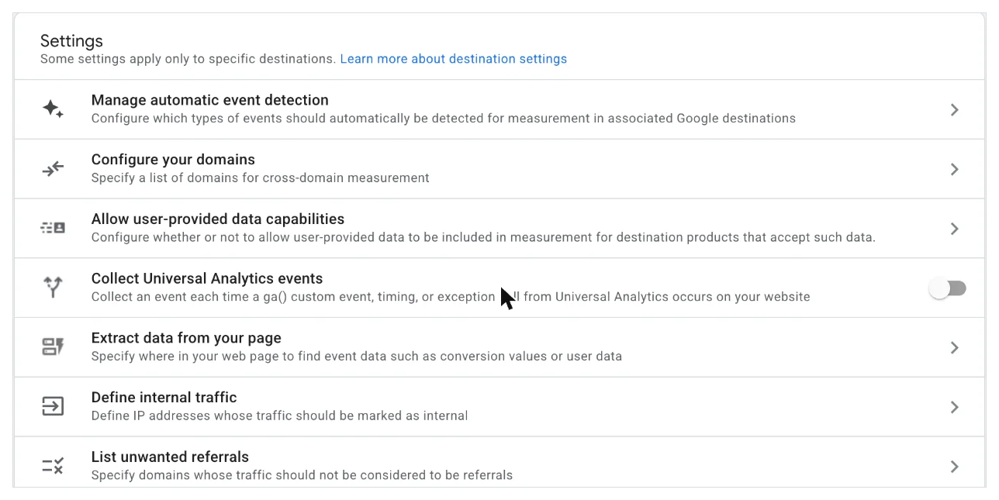The height and width of the screenshot is (500, 999).
Task: Open Configure your domains via its chevron
Action: click(955, 169)
